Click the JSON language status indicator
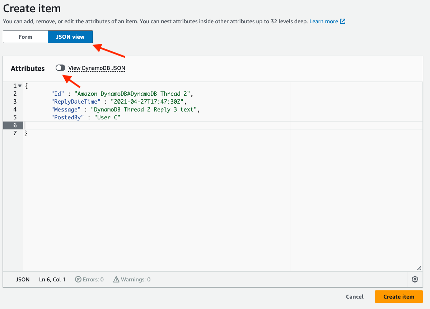 click(23, 279)
